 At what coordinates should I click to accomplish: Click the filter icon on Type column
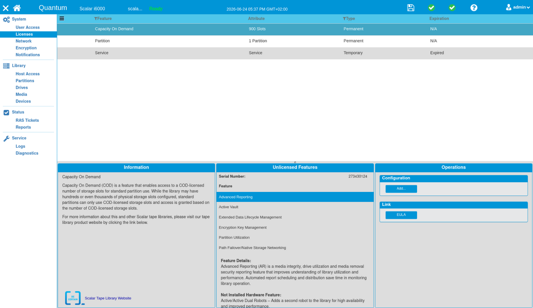coord(344,19)
